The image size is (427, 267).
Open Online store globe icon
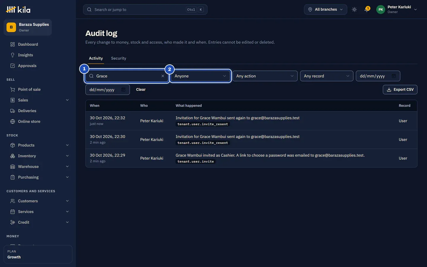[x=12, y=121]
